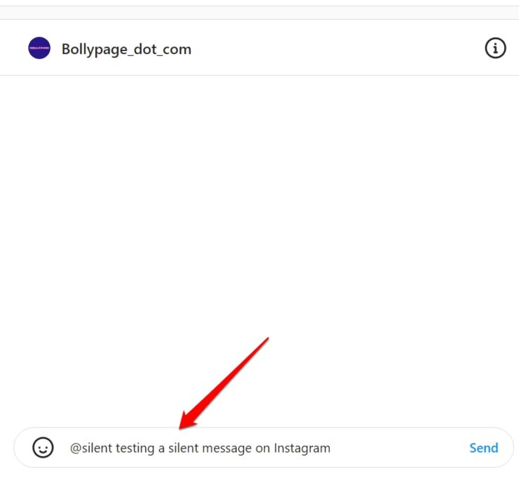Click inside the message composer bar
519x485 pixels.
(264, 448)
